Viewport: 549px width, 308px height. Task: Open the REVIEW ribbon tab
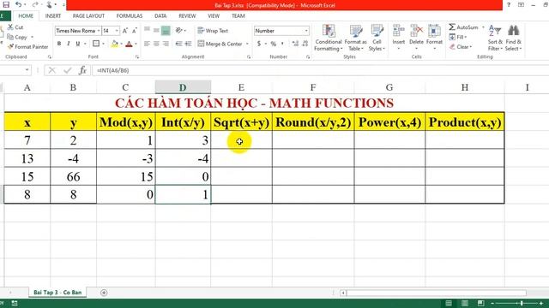[x=187, y=15]
